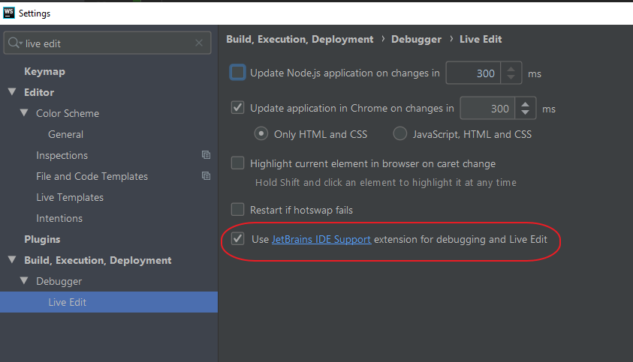The image size is (633, 362).
Task: Open the Keymap settings page
Action: [x=44, y=71]
